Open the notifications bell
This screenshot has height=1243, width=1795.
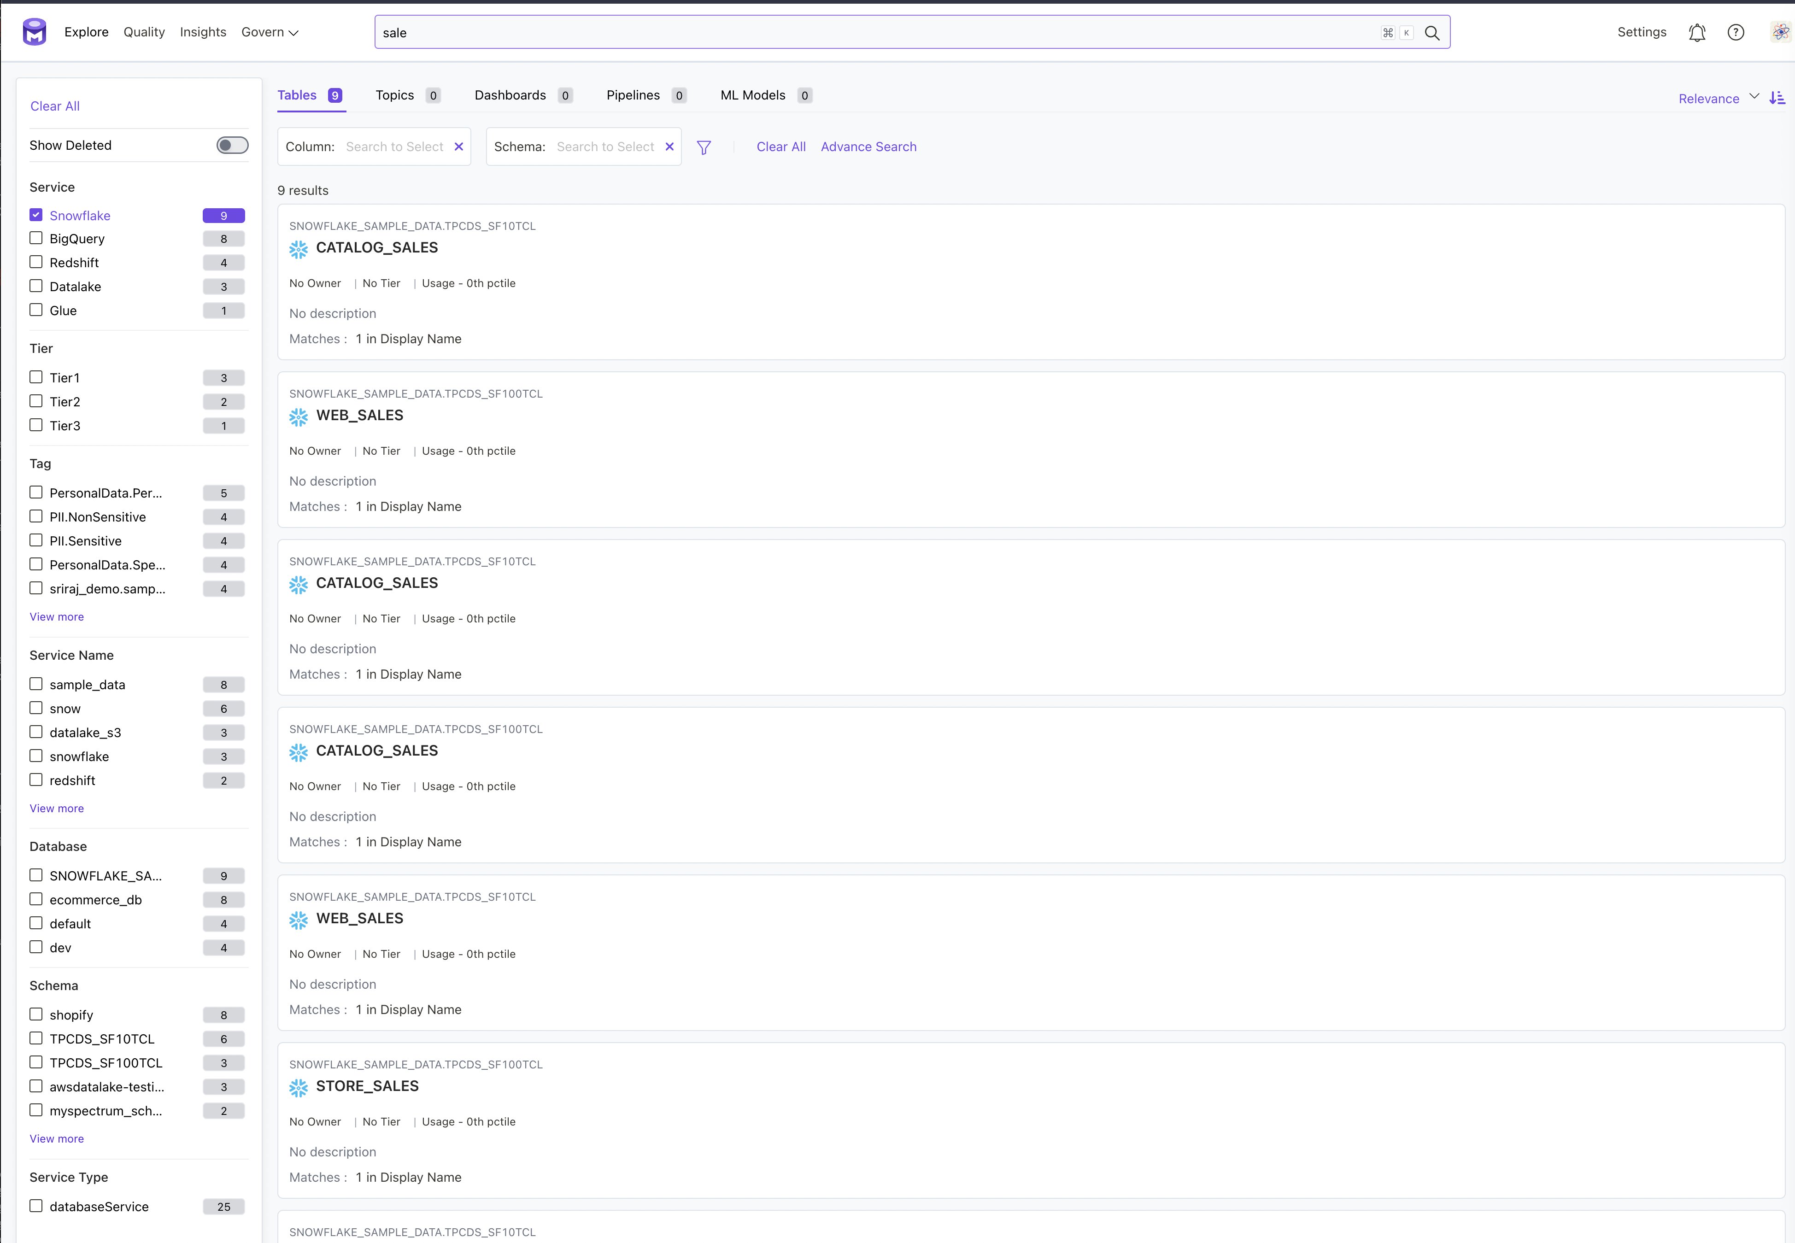pos(1697,33)
